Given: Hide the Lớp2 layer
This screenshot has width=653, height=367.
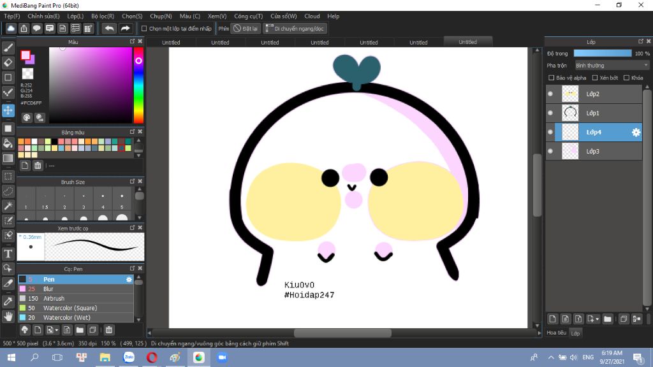Looking at the screenshot, I should pyautogui.click(x=550, y=94).
